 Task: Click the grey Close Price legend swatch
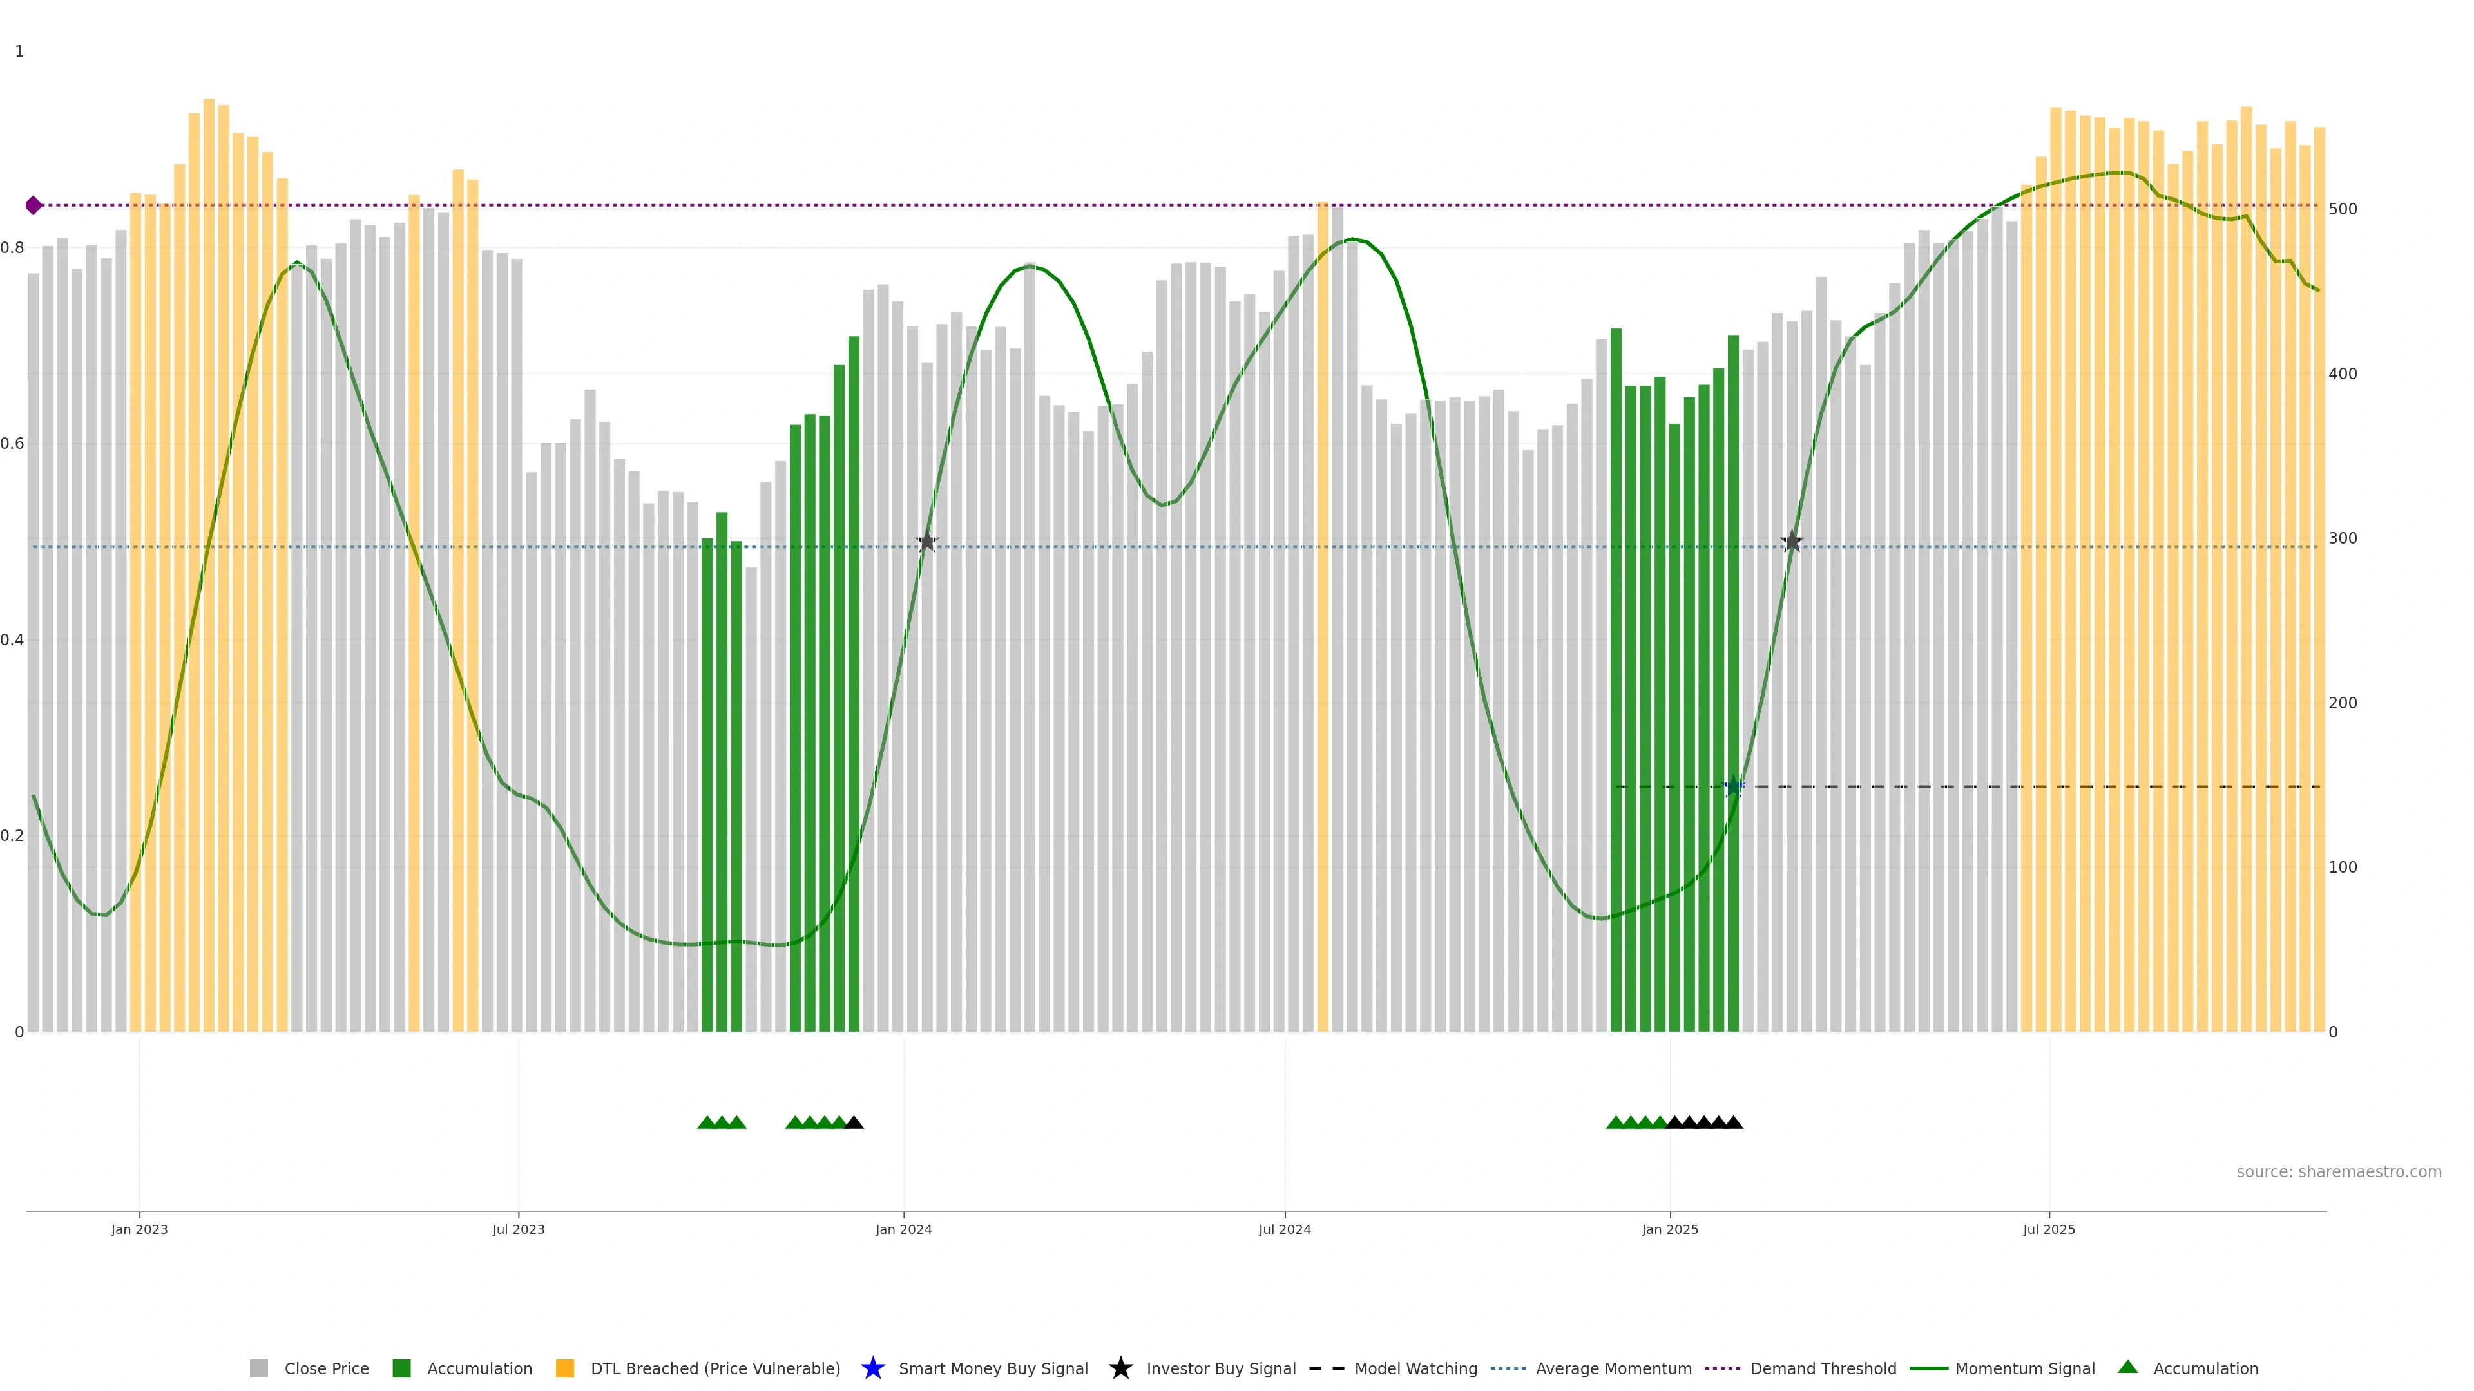tap(258, 1369)
